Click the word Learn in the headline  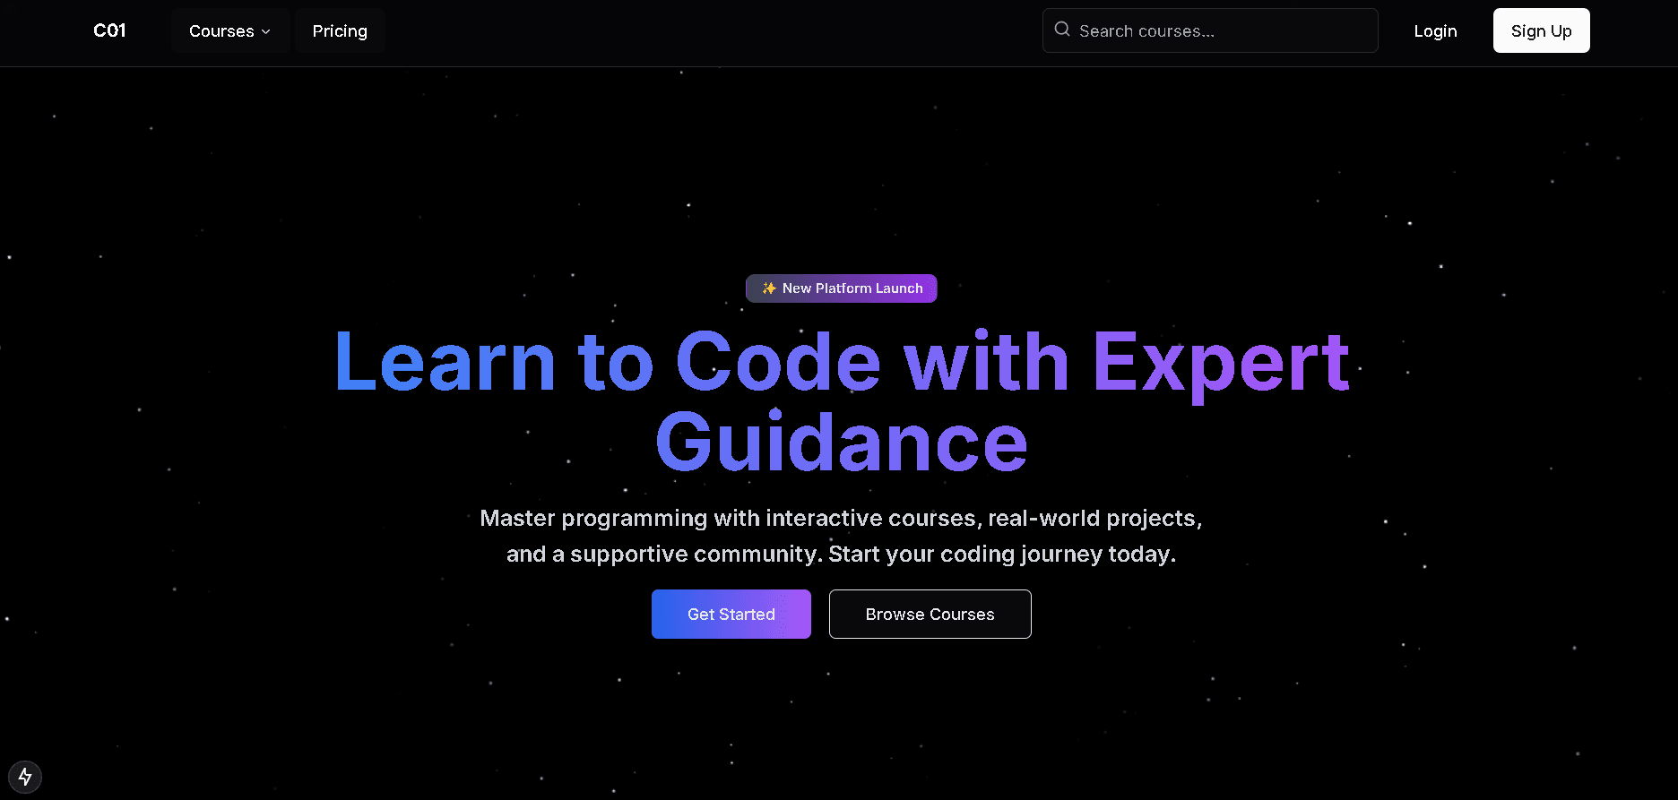(x=445, y=363)
